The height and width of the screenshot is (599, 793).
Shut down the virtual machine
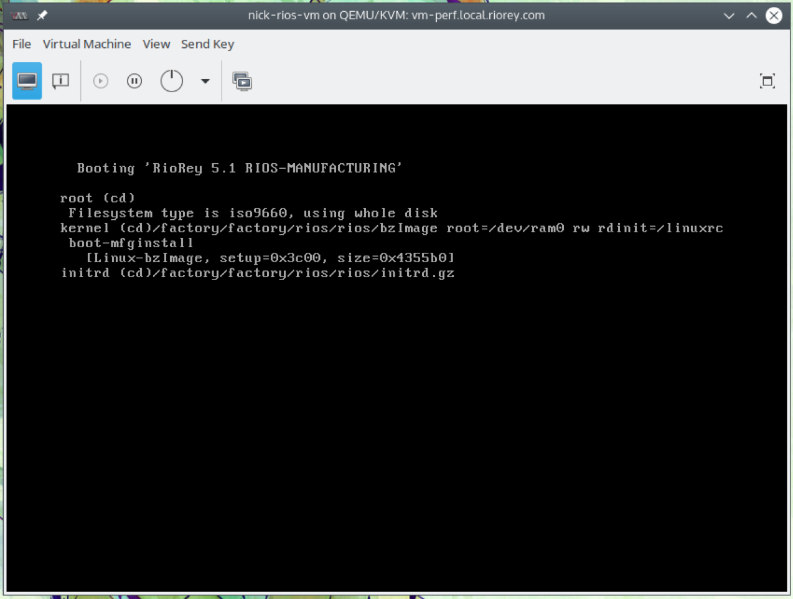coord(172,81)
